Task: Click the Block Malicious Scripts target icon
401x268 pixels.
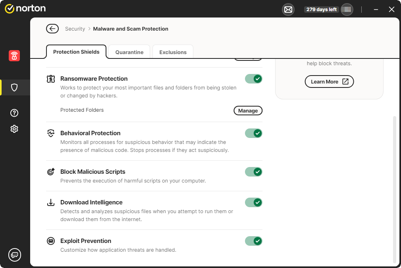Action: [x=51, y=172]
